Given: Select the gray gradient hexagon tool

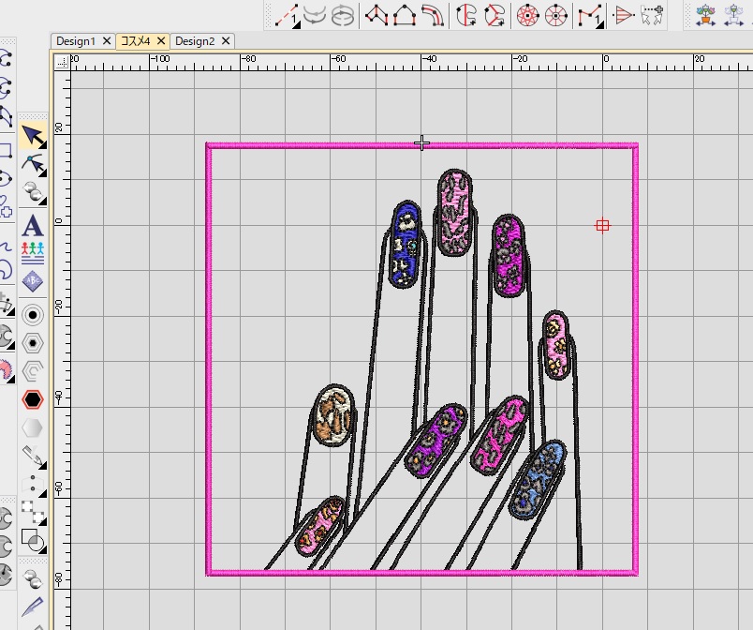Looking at the screenshot, I should click(33, 427).
